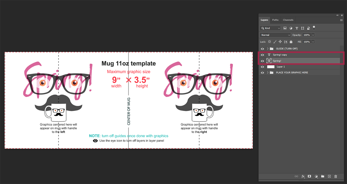Link layers using the chain icon
Image resolution: width=347 pixels, height=184 pixels.
(x=296, y=176)
